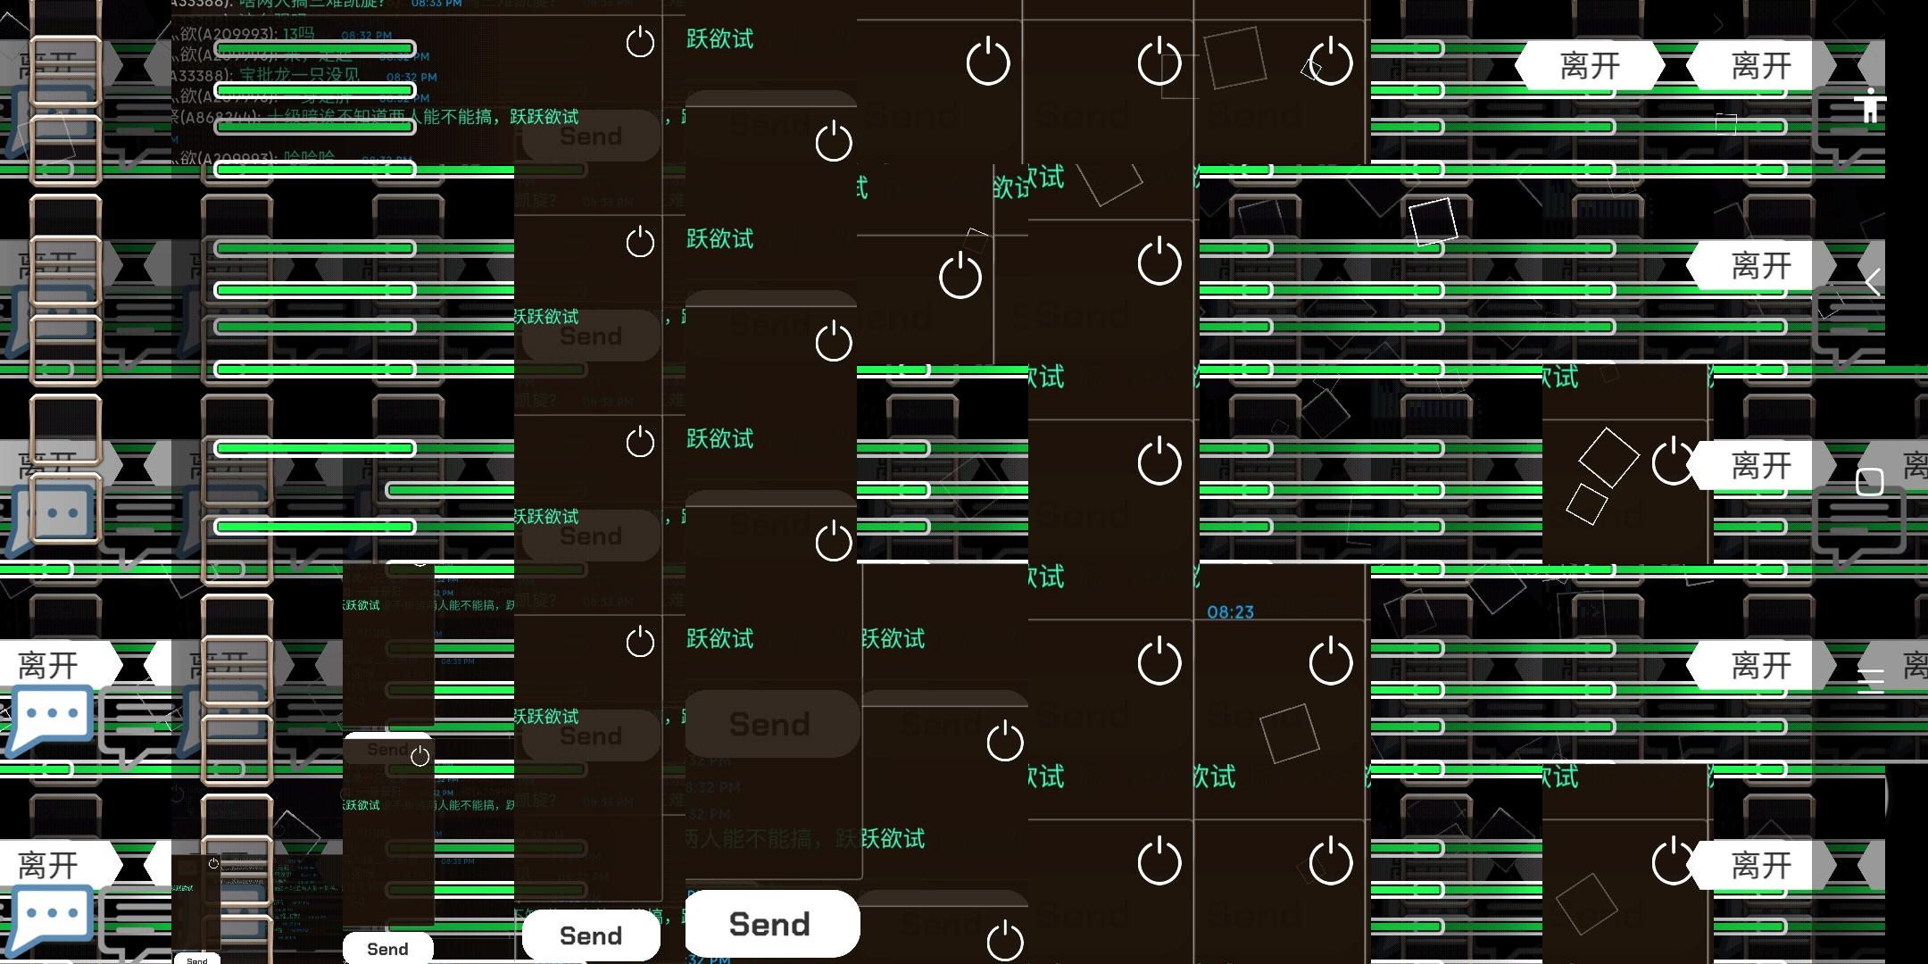
Task: Click the chat message 哈哈哈
Action: pos(309,158)
